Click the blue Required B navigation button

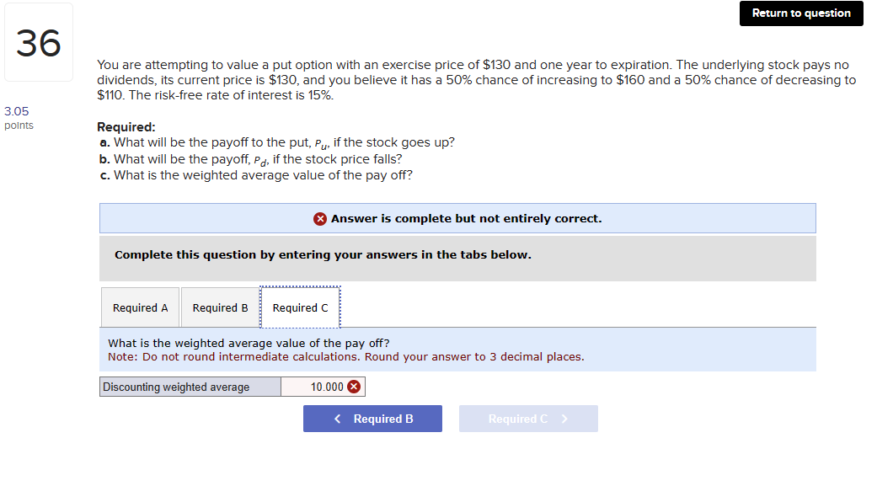[x=372, y=419]
